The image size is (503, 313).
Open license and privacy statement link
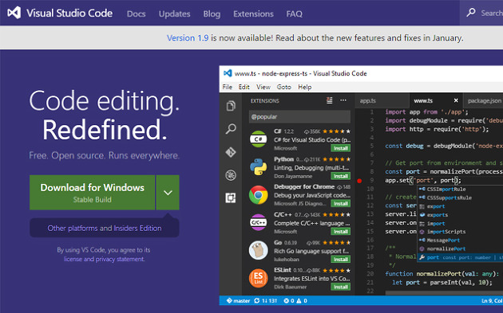(x=104, y=259)
